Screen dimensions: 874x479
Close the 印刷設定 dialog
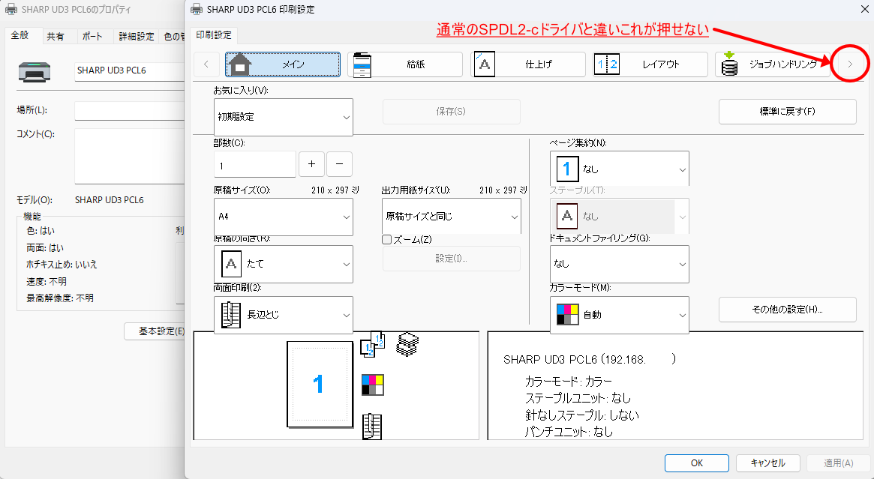coord(864,9)
